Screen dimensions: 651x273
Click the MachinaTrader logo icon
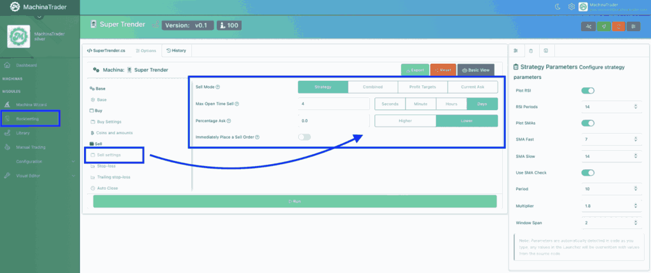15,7
